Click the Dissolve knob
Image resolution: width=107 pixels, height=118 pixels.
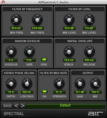pos(11,52)
